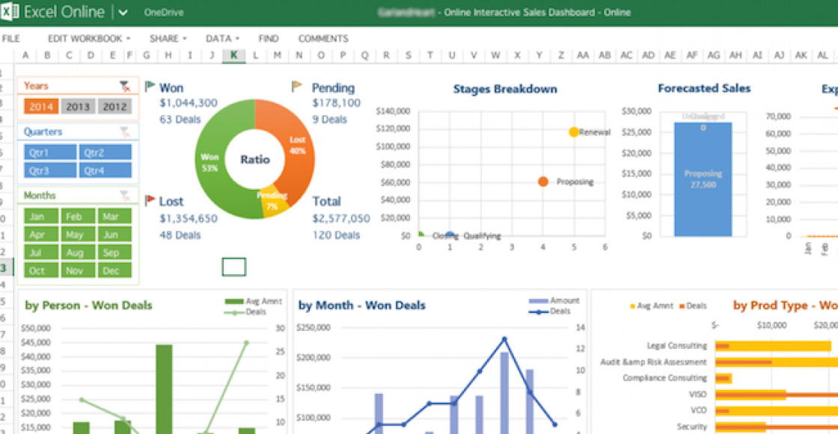Viewport: 838px width, 434px height.
Task: Go to the OneDrive link
Action: coord(164,13)
